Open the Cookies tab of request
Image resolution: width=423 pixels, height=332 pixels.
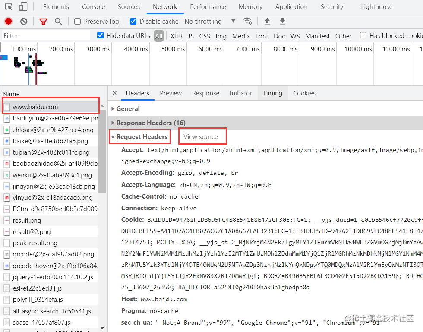[x=304, y=93]
